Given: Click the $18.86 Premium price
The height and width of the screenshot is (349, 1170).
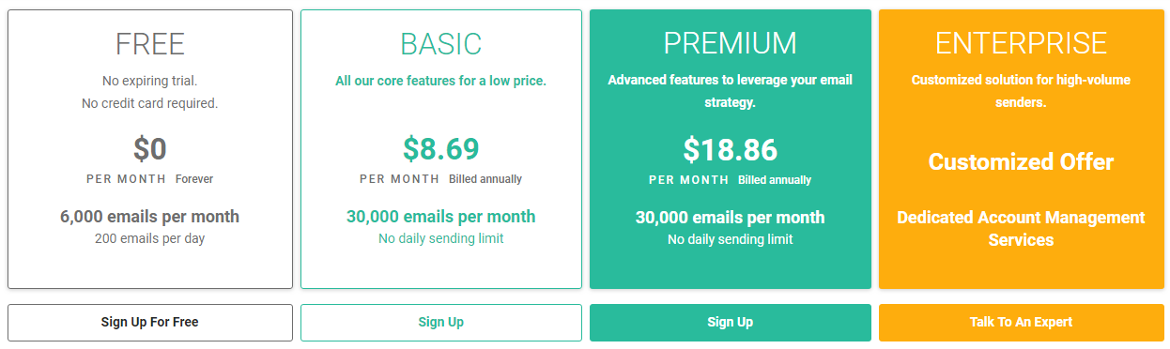Looking at the screenshot, I should [x=731, y=149].
